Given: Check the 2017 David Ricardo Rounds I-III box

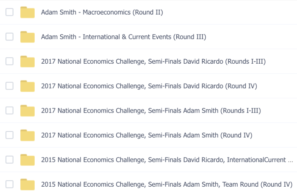Looking at the screenshot, I should [10, 61].
